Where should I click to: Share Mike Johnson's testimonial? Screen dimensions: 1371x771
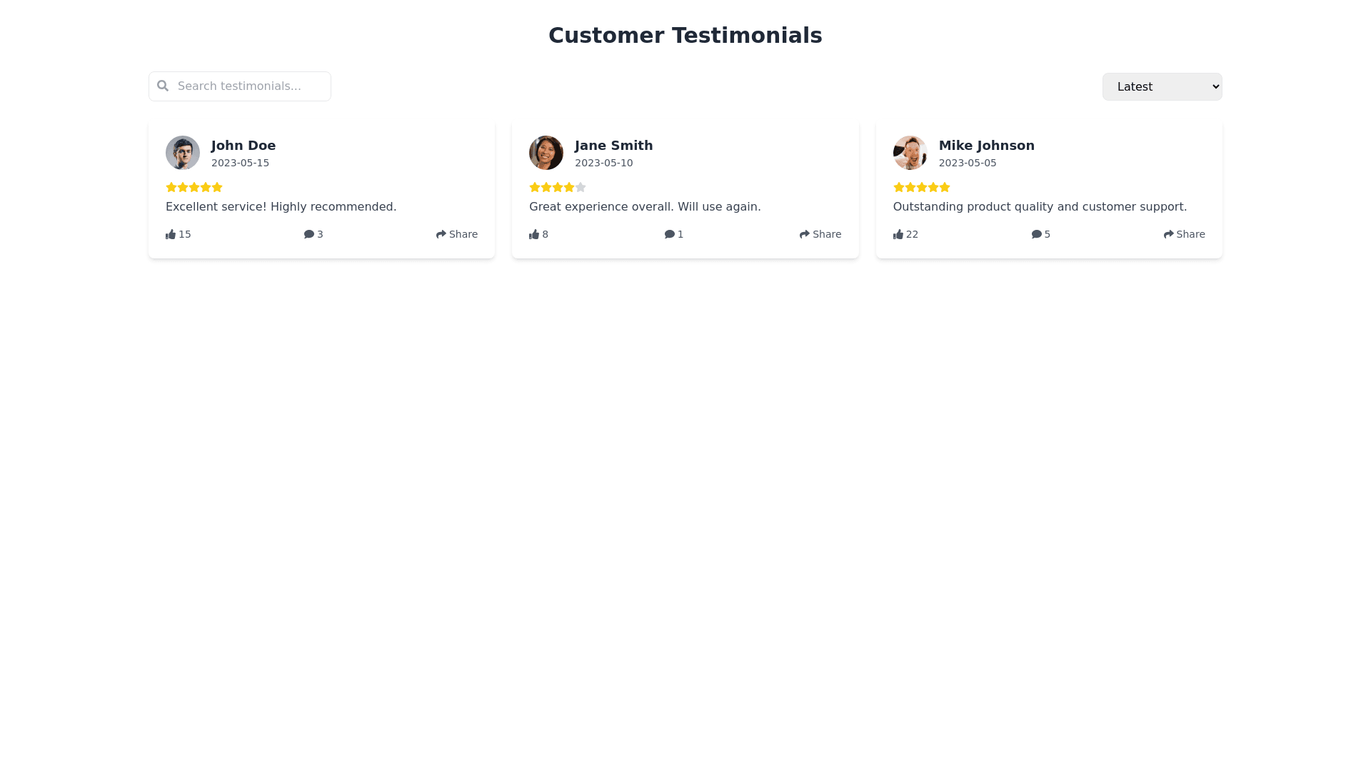[1184, 234]
